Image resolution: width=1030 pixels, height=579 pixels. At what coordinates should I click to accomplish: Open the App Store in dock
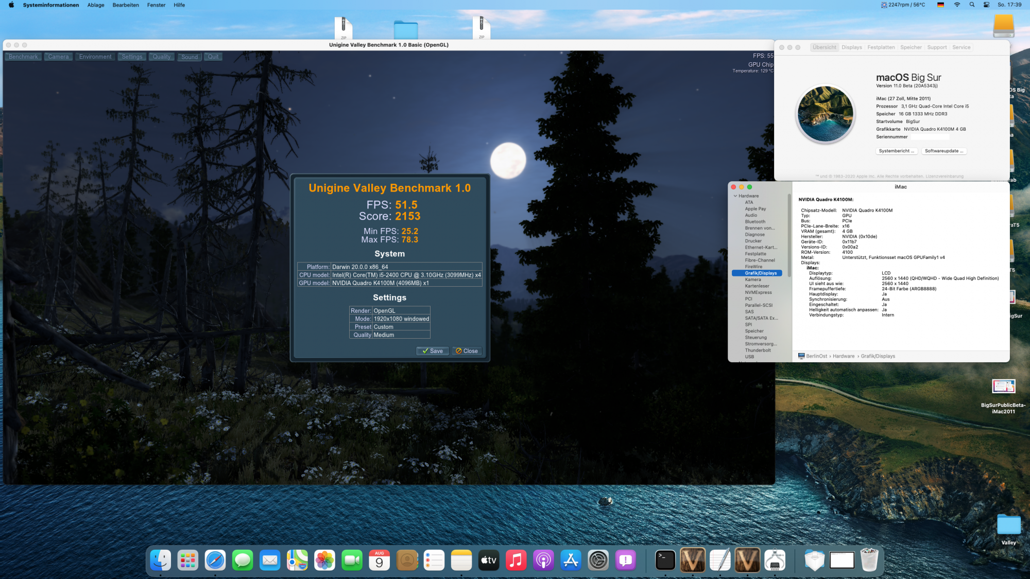tap(571, 560)
